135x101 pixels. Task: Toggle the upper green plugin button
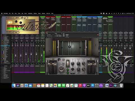68,70
